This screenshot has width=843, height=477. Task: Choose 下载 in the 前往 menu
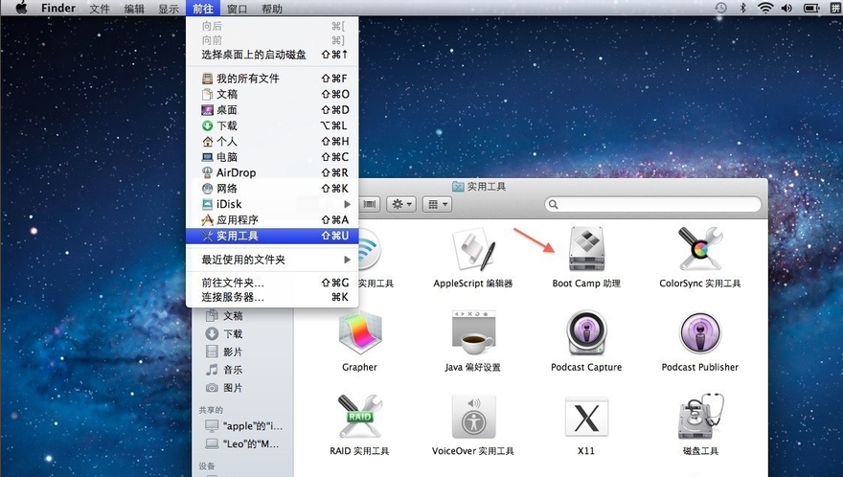click(x=272, y=125)
